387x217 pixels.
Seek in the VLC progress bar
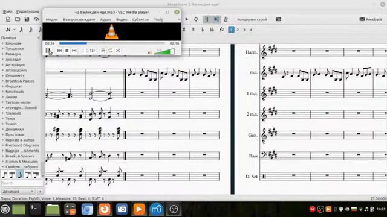[x=112, y=43]
